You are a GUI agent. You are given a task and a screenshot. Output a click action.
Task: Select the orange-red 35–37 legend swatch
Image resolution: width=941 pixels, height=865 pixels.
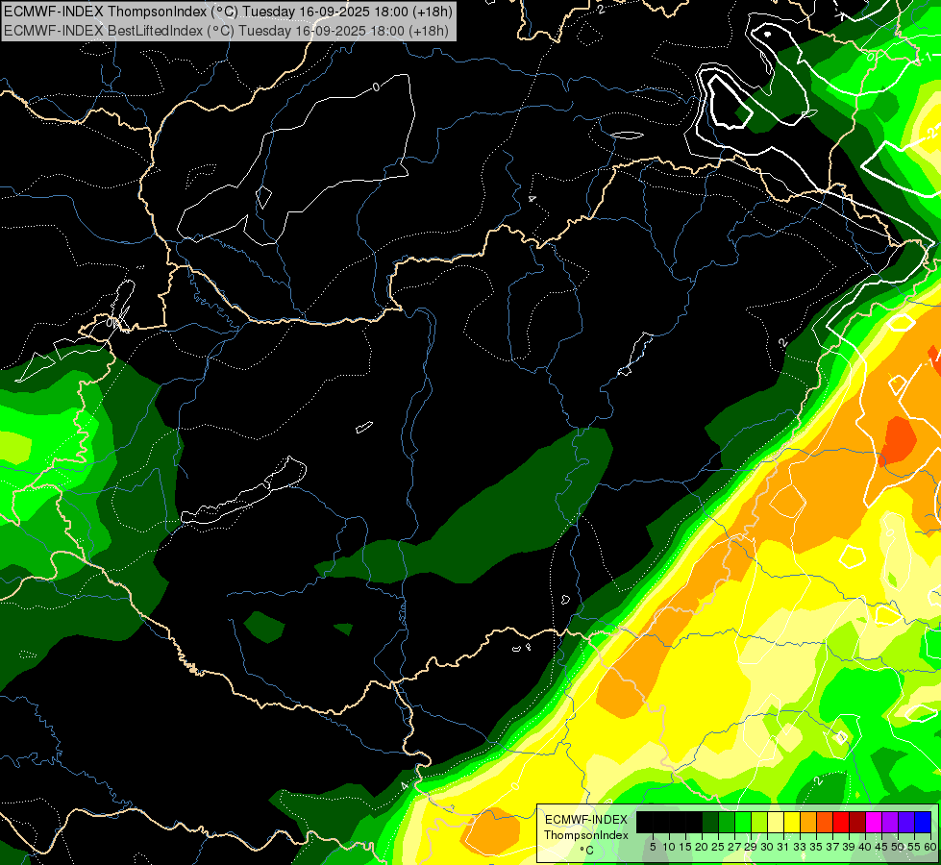click(x=825, y=822)
